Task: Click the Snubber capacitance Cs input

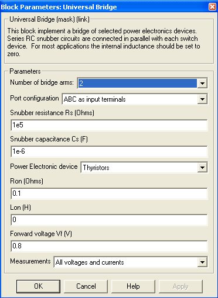Action: click(x=109, y=151)
